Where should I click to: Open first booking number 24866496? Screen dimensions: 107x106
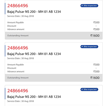tap(18, 6)
